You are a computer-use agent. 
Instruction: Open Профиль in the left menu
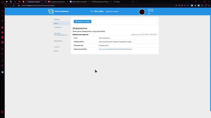(57, 20)
